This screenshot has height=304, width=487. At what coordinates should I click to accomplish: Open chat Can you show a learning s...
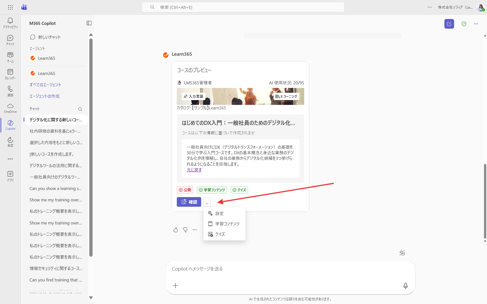click(56, 188)
